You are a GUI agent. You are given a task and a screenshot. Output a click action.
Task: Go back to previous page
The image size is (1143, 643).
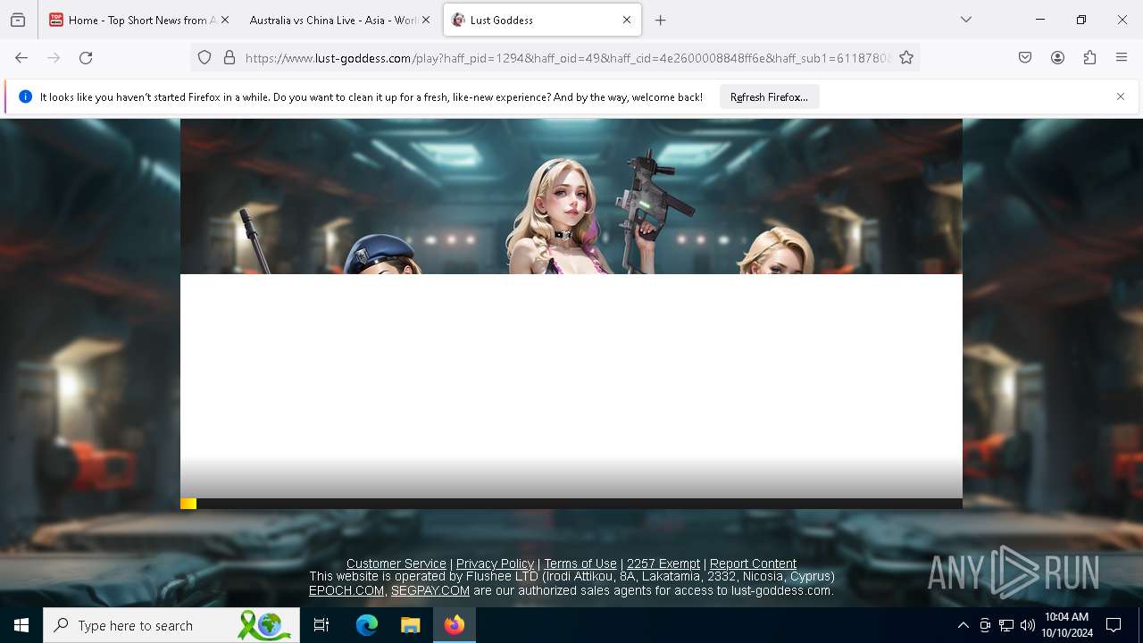tap(21, 58)
